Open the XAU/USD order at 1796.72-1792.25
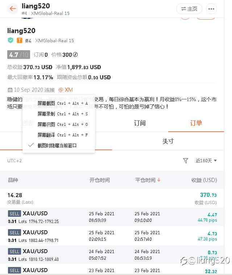This screenshot has width=232, height=275. point(112,217)
